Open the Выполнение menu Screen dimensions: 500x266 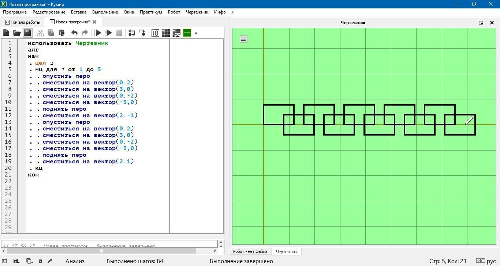[105, 12]
